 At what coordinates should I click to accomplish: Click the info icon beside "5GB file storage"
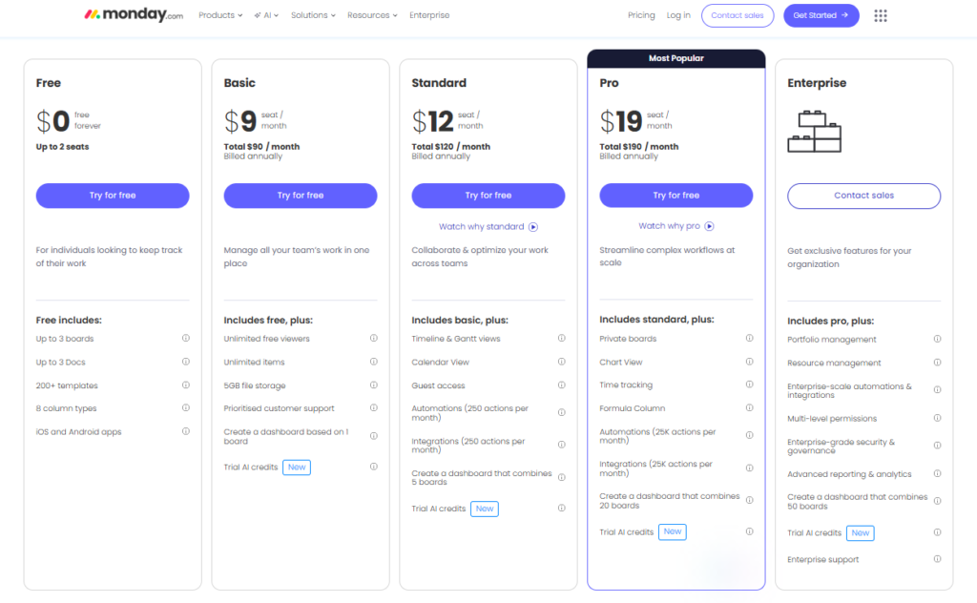tap(374, 385)
